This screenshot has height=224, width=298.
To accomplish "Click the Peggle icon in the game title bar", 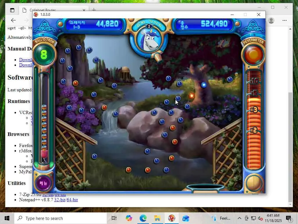I will 36,15.
